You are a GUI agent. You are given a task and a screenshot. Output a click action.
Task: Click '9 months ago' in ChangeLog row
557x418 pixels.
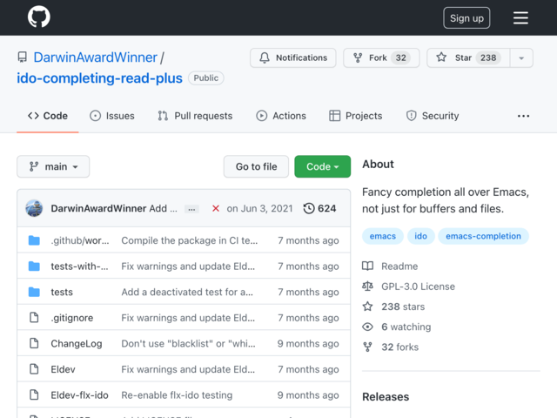[308, 344]
